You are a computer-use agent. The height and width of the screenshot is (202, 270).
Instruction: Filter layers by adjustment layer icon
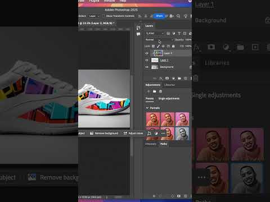[x=174, y=34]
